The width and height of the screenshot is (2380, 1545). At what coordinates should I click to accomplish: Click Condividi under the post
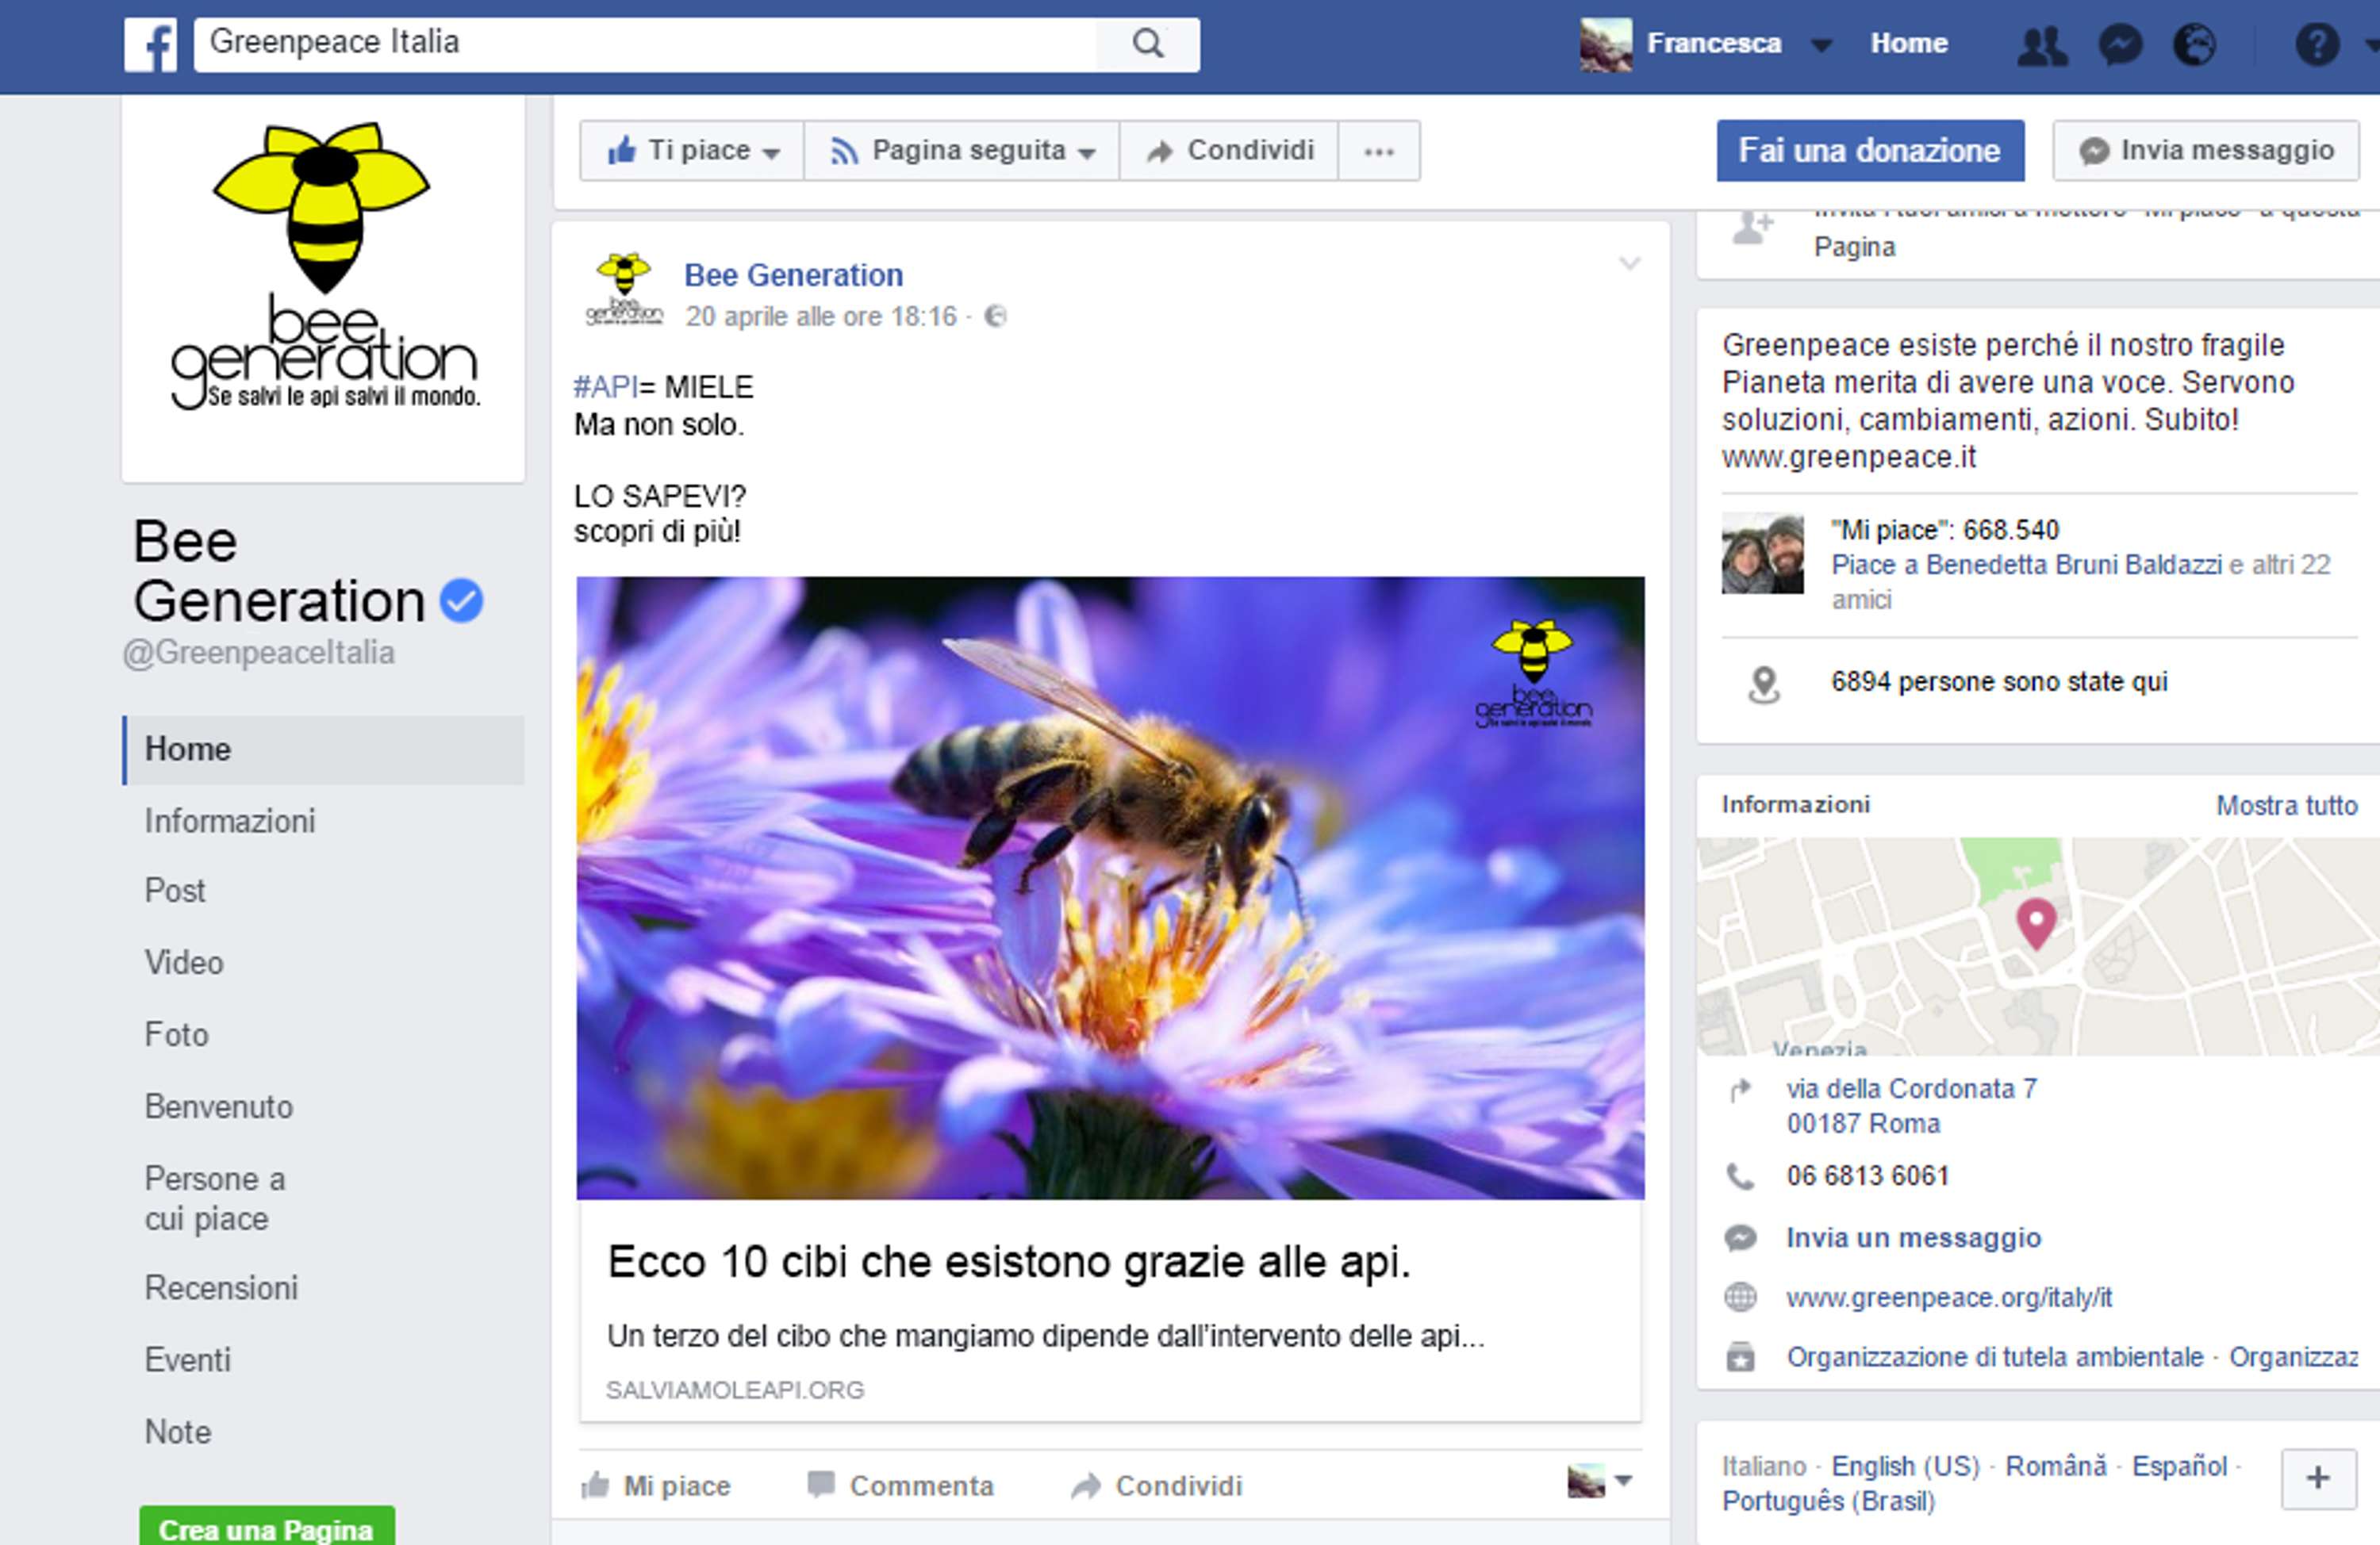pos(1156,1486)
